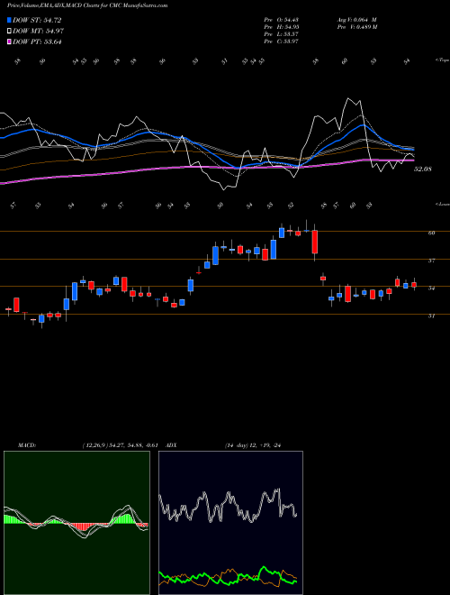Image resolution: width=450 pixels, height=595 pixels.
Task: Click the tall red candle dropping from 60
Action: click(314, 242)
